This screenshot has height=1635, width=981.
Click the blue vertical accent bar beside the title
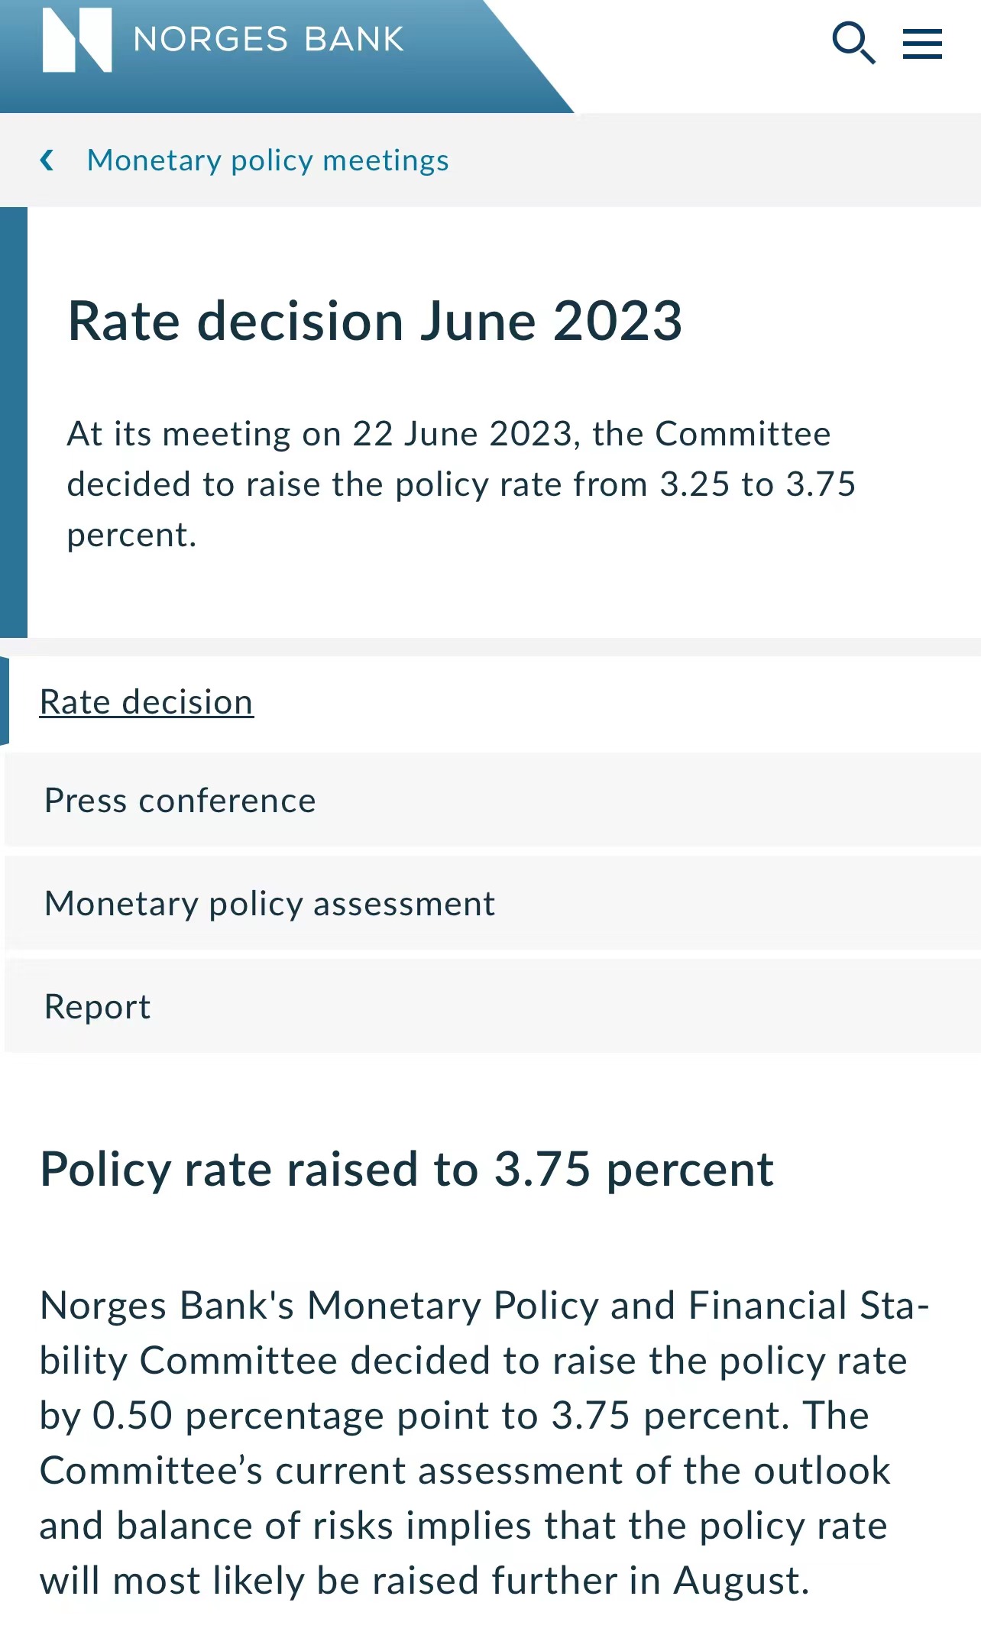[14, 422]
